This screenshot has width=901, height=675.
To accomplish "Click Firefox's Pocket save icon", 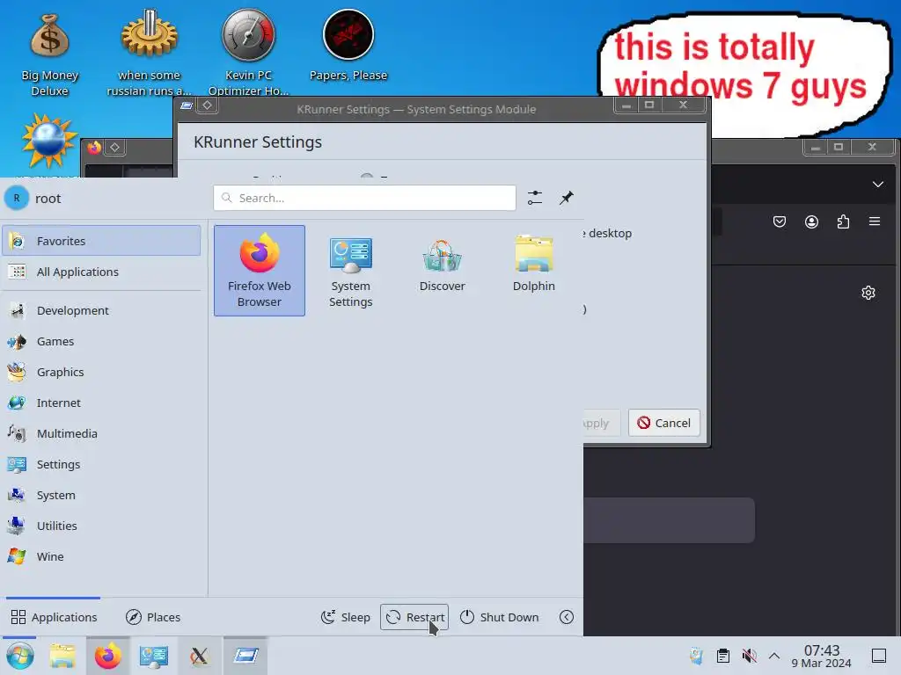I will 780,221.
